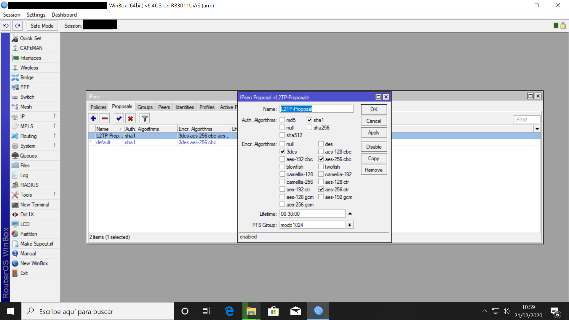Click the proposal Name input field
569x320 pixels.
317,109
